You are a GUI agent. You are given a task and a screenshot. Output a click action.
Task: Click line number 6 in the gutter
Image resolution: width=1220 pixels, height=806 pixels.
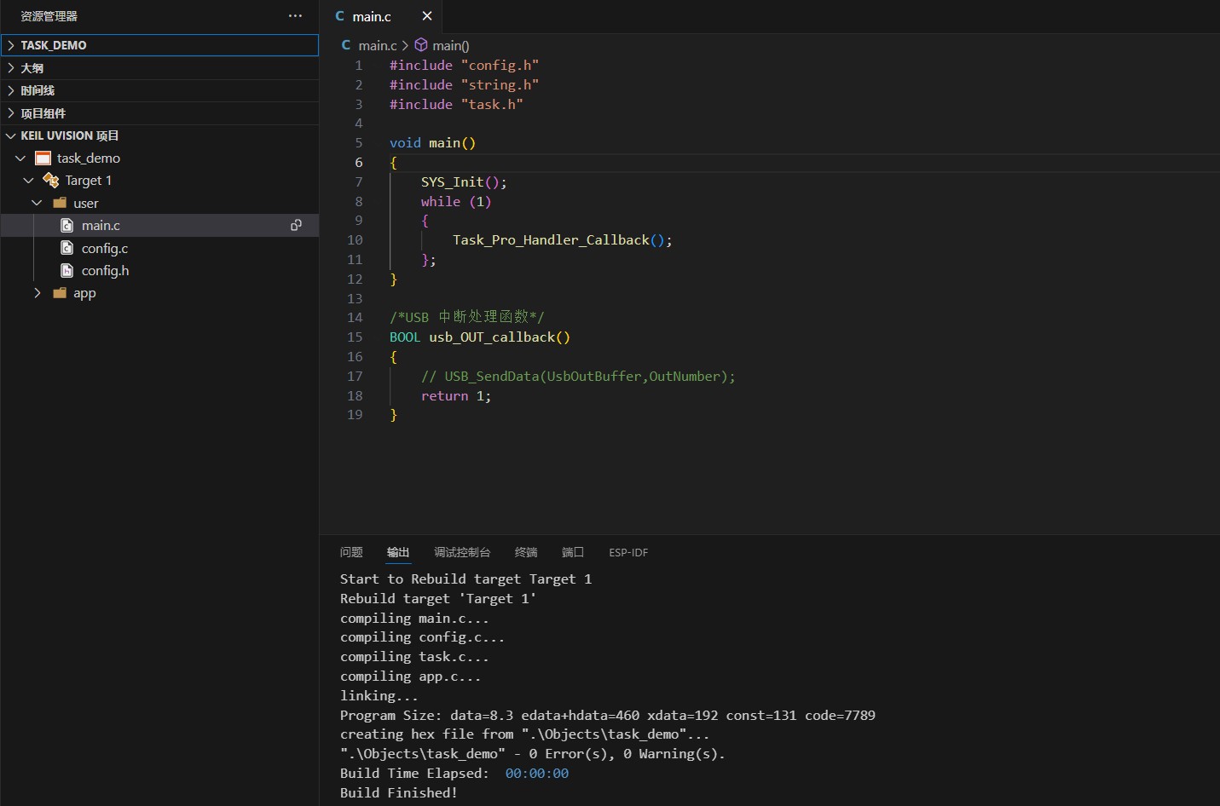click(x=359, y=163)
